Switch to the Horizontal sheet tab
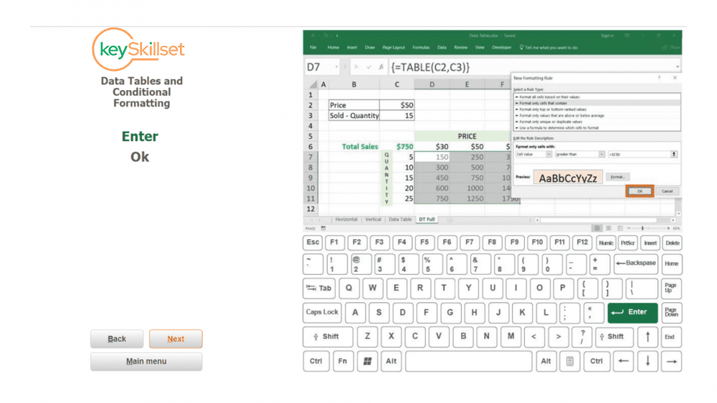This screenshot has height=403, width=717. point(346,220)
